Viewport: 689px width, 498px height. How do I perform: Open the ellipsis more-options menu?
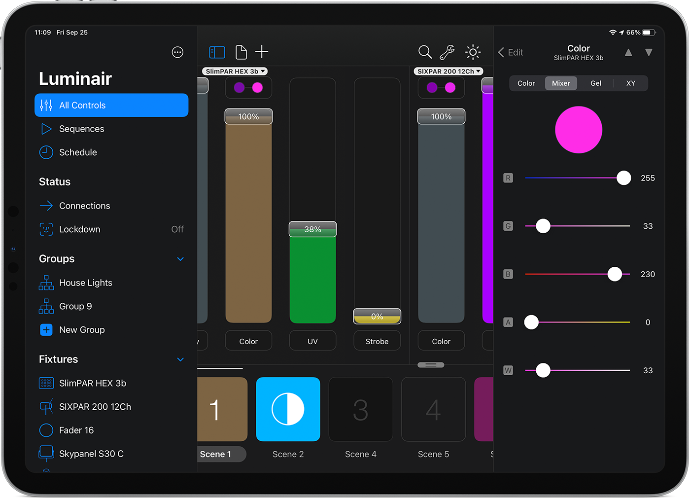pyautogui.click(x=177, y=52)
